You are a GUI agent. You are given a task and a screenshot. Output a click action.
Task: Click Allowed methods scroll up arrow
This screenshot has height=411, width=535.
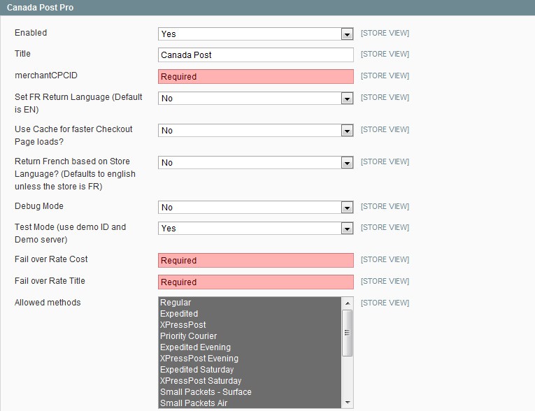(x=348, y=303)
